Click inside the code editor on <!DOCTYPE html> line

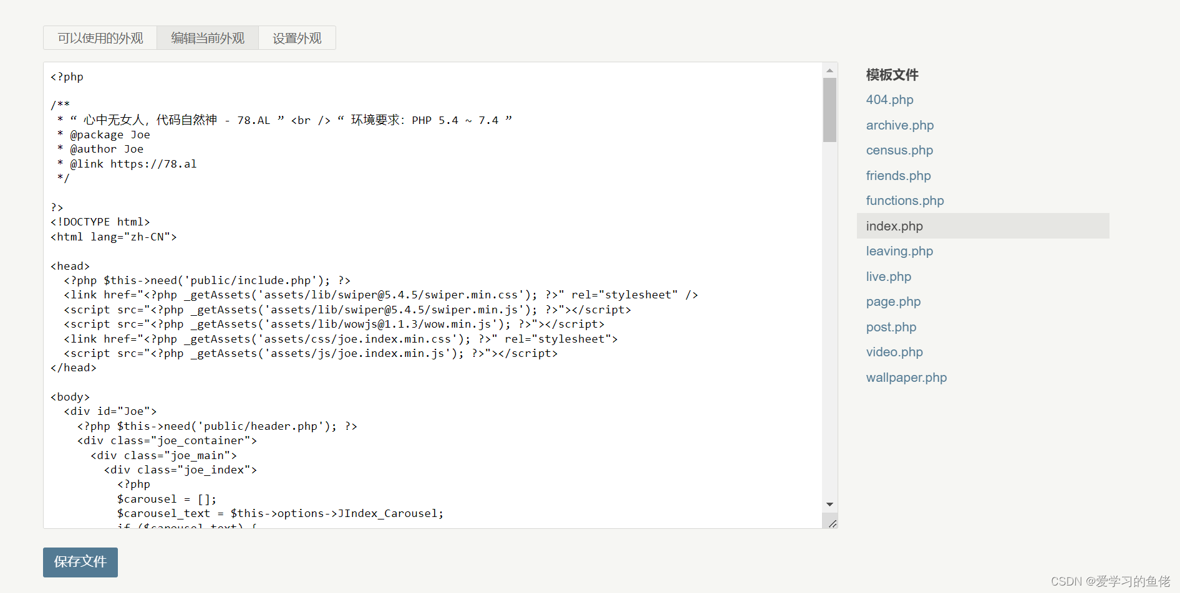[100, 222]
